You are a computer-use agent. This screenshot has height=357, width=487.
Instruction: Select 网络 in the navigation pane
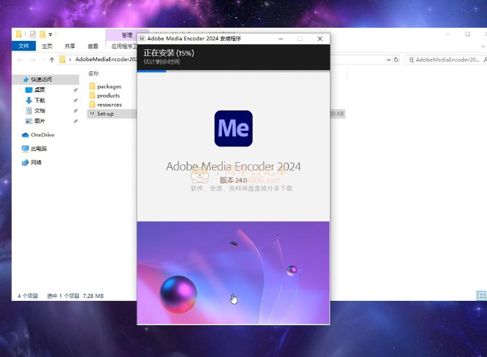(37, 162)
